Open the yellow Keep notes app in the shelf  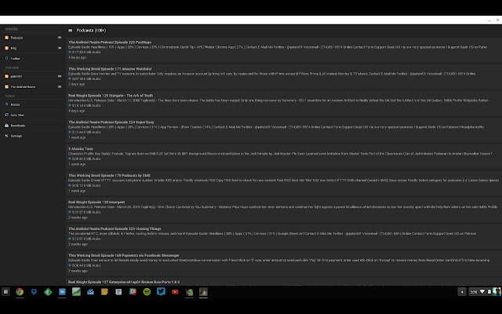(x=104, y=292)
